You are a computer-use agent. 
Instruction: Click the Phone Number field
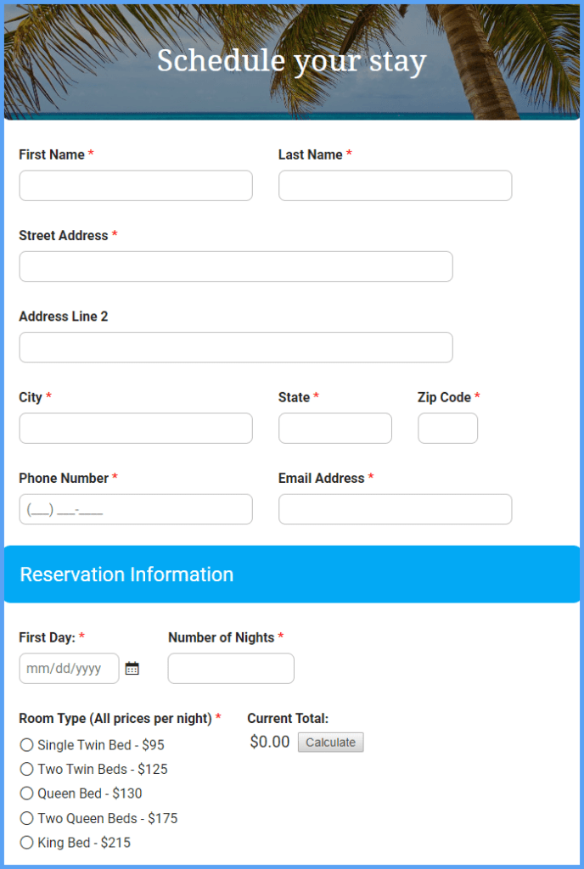pyautogui.click(x=135, y=508)
